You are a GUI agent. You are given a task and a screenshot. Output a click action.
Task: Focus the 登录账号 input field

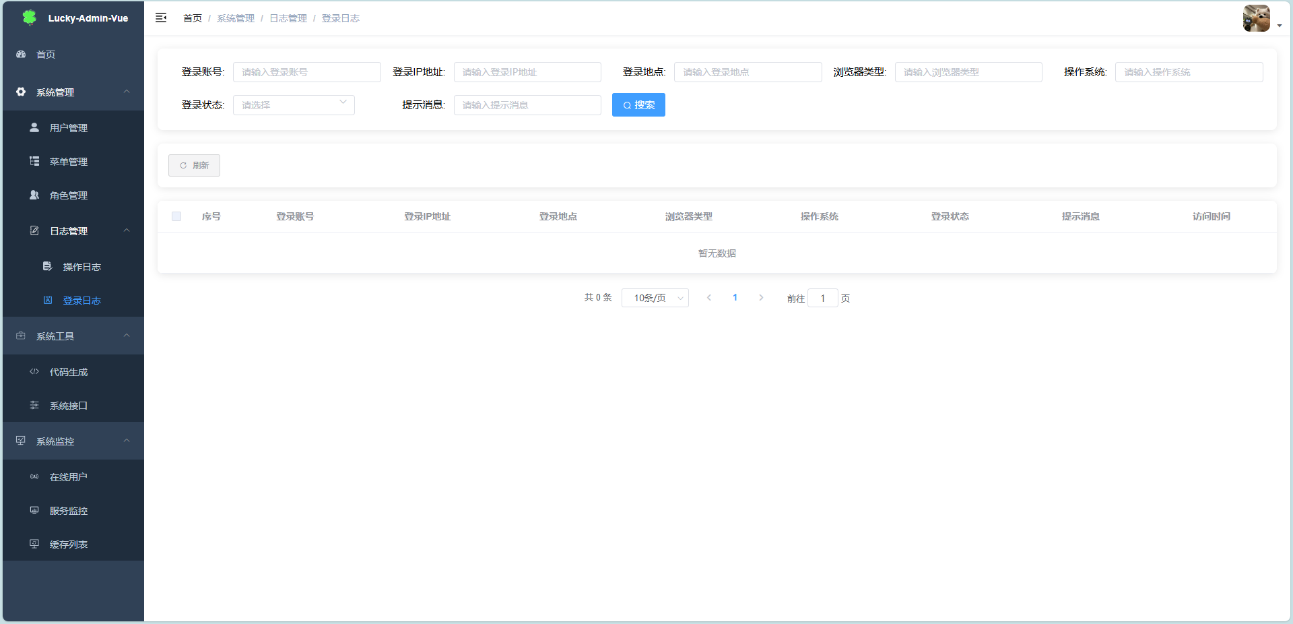[x=307, y=72]
